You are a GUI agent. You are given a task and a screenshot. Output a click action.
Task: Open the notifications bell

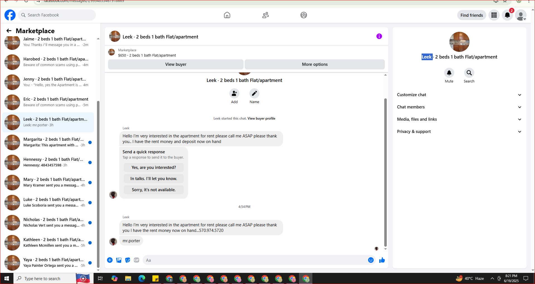click(507, 15)
